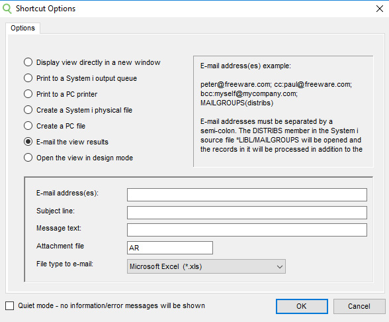389x322 pixels.
Task: Click into the Subject line field
Action: point(247,213)
